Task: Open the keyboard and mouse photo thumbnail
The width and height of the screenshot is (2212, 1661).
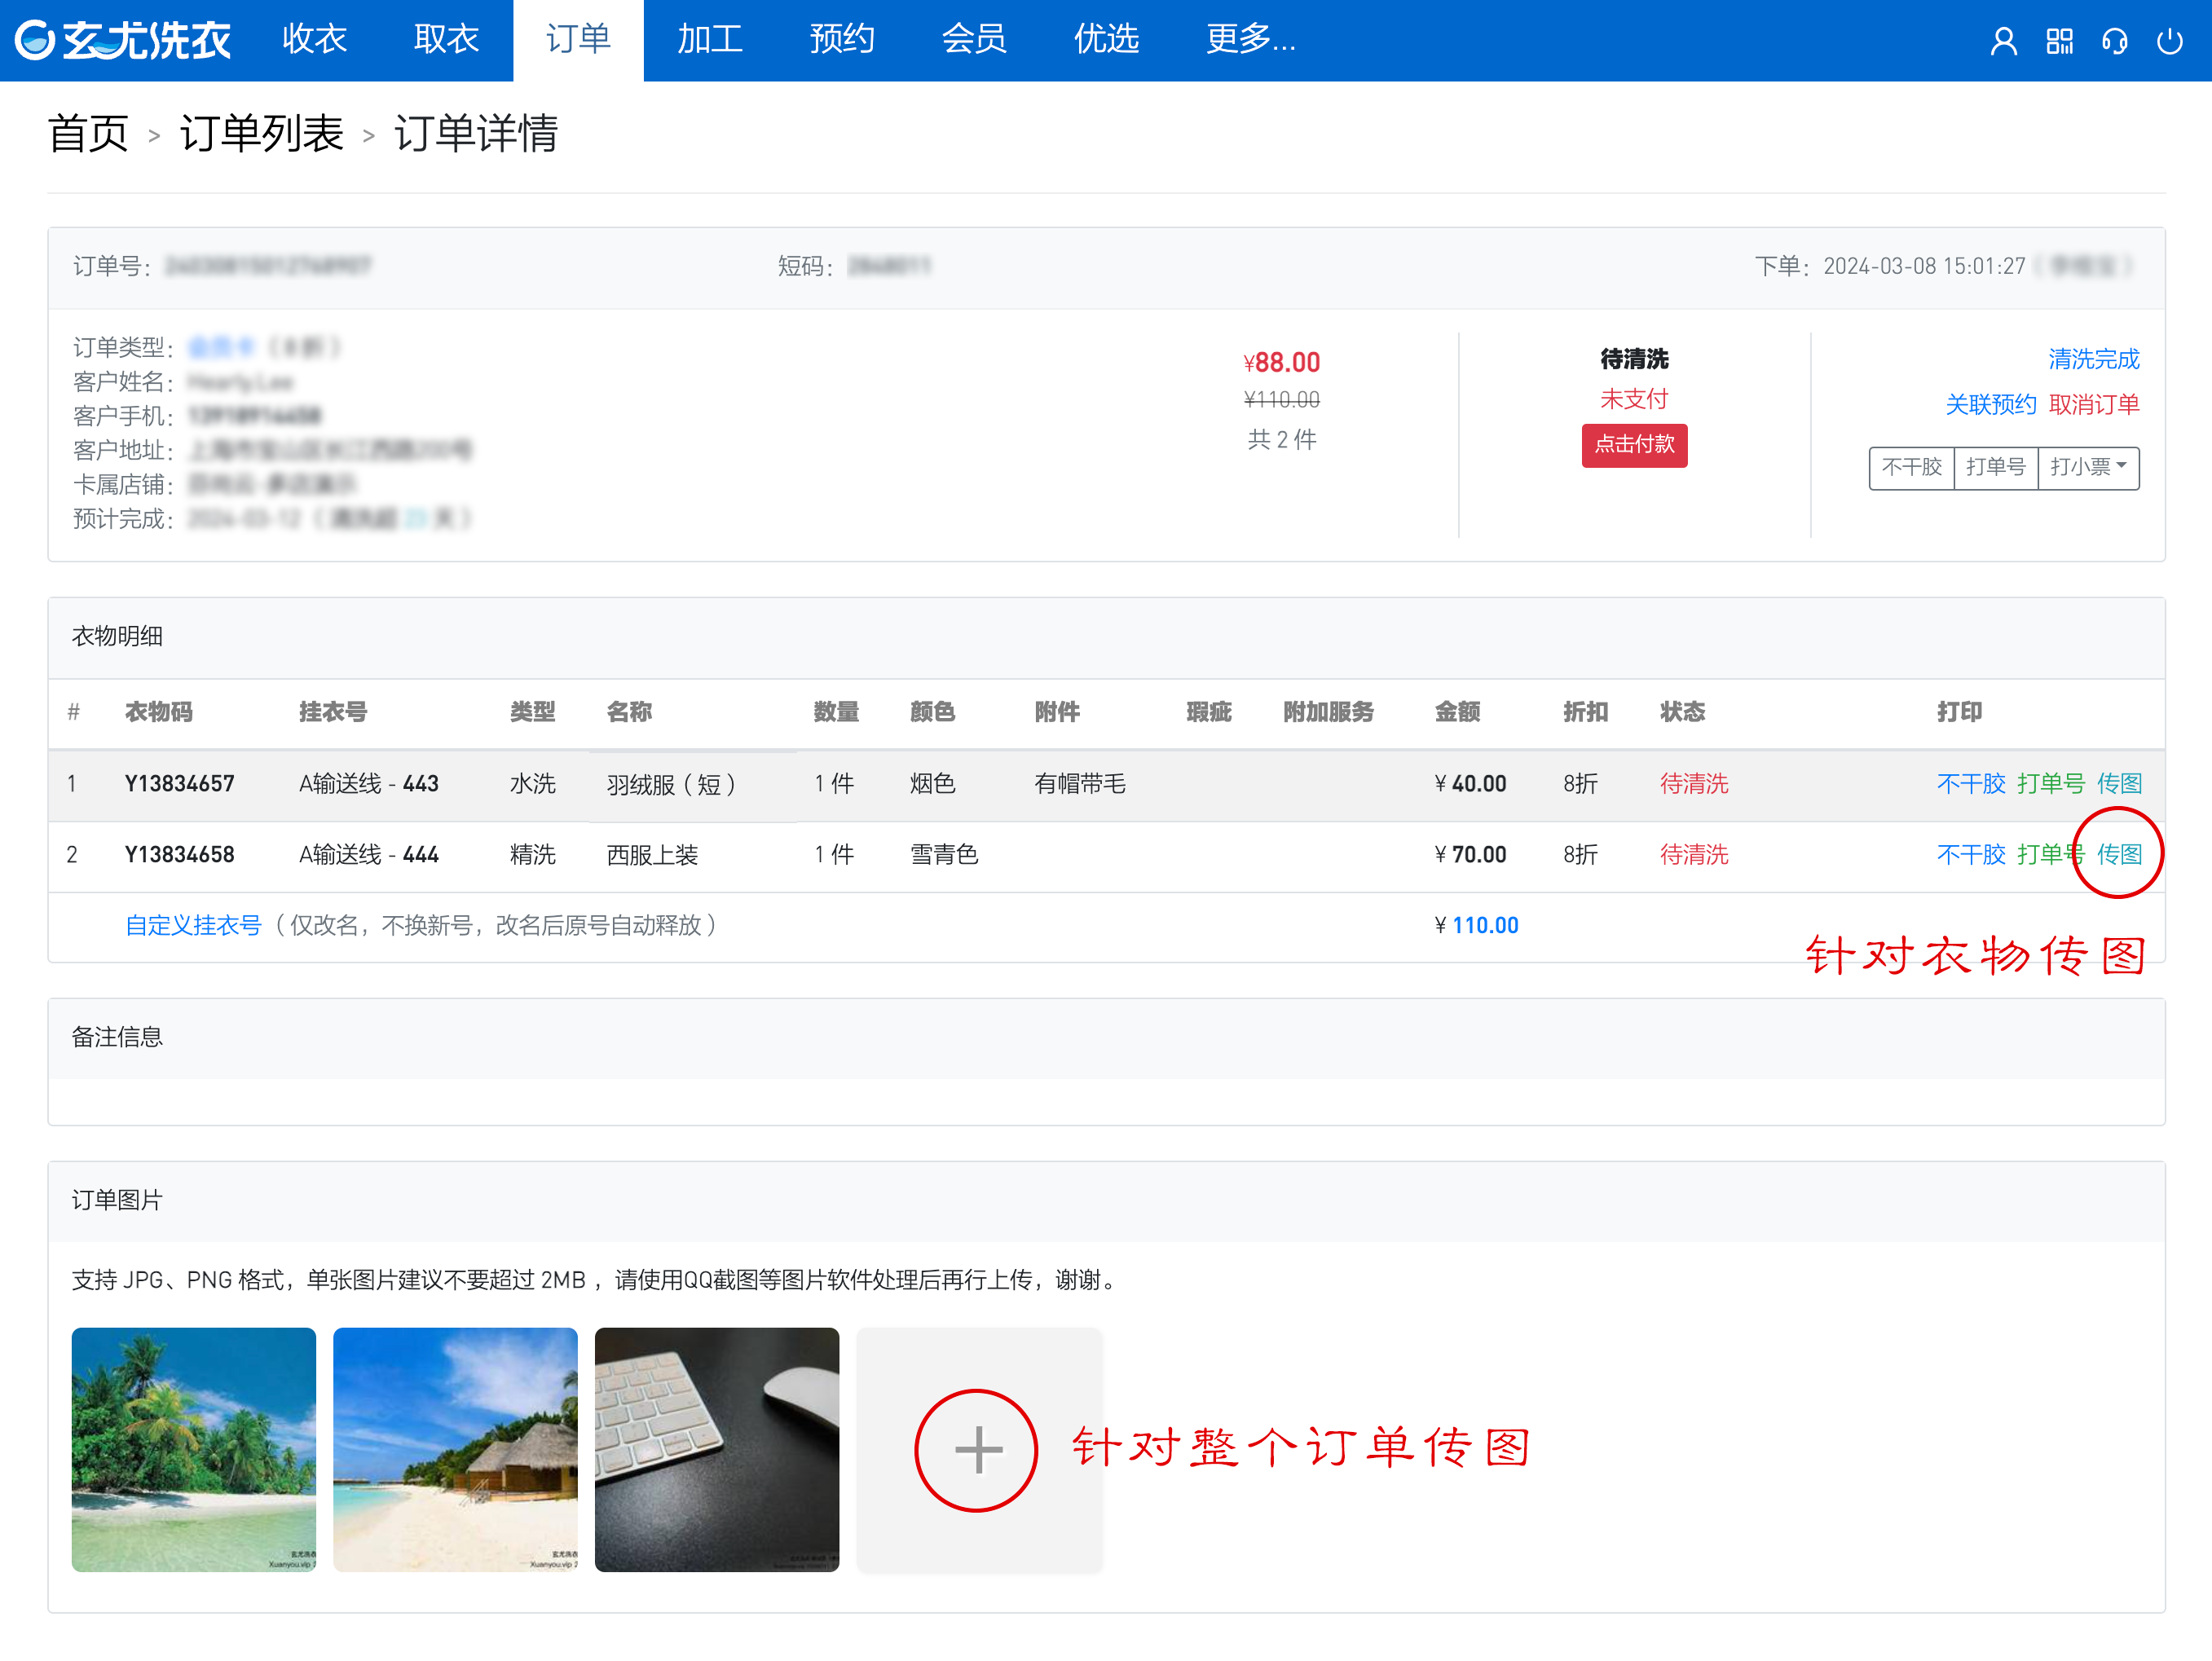Action: (x=716, y=1449)
